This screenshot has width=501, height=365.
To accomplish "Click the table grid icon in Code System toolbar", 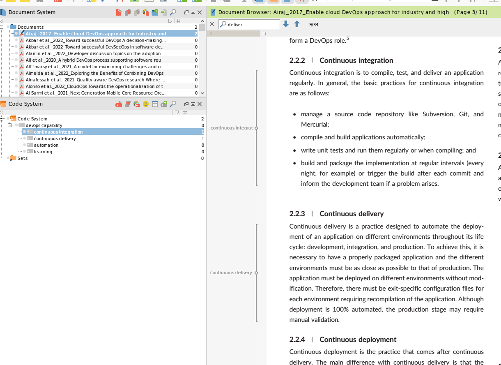I will [x=155, y=104].
